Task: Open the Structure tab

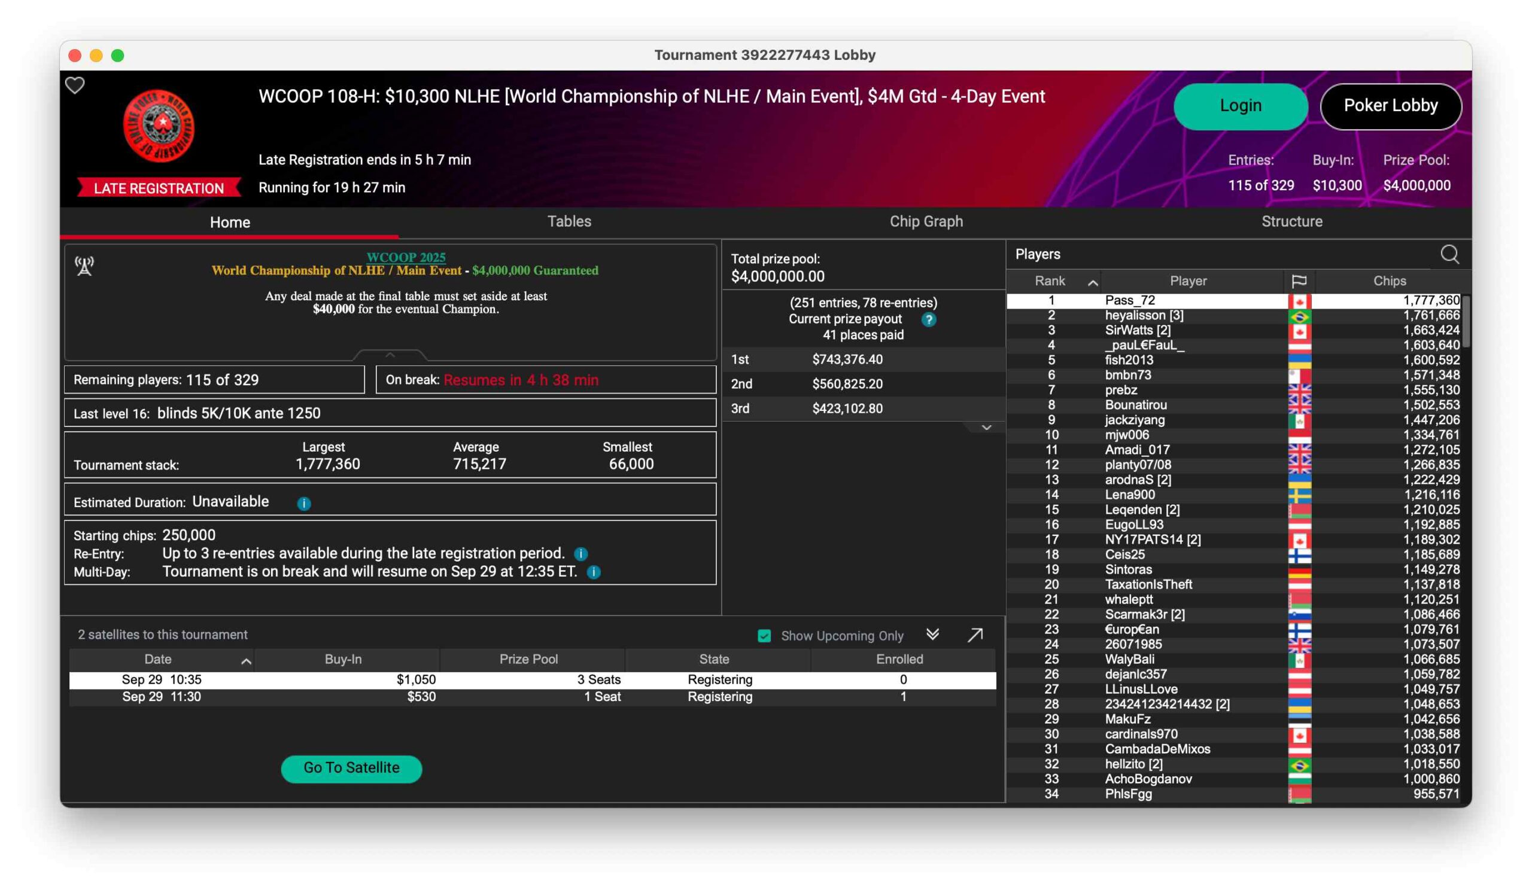Action: point(1292,222)
